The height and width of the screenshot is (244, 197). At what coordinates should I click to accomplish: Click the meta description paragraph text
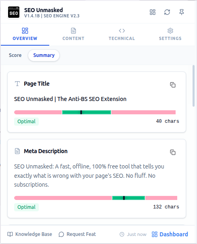pos(89,176)
